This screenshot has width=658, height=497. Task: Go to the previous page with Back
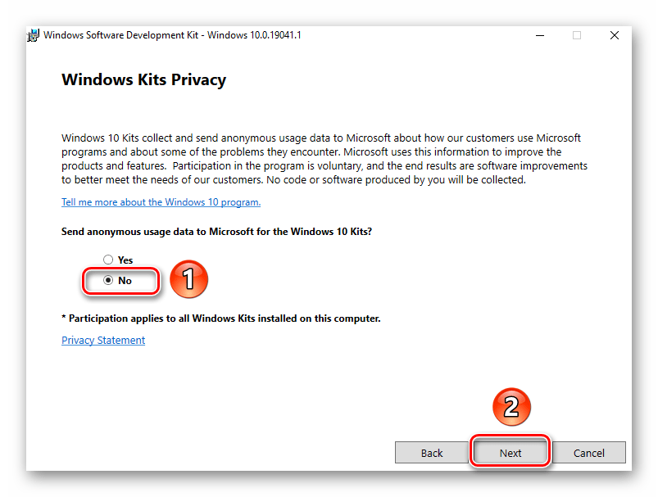click(x=432, y=453)
